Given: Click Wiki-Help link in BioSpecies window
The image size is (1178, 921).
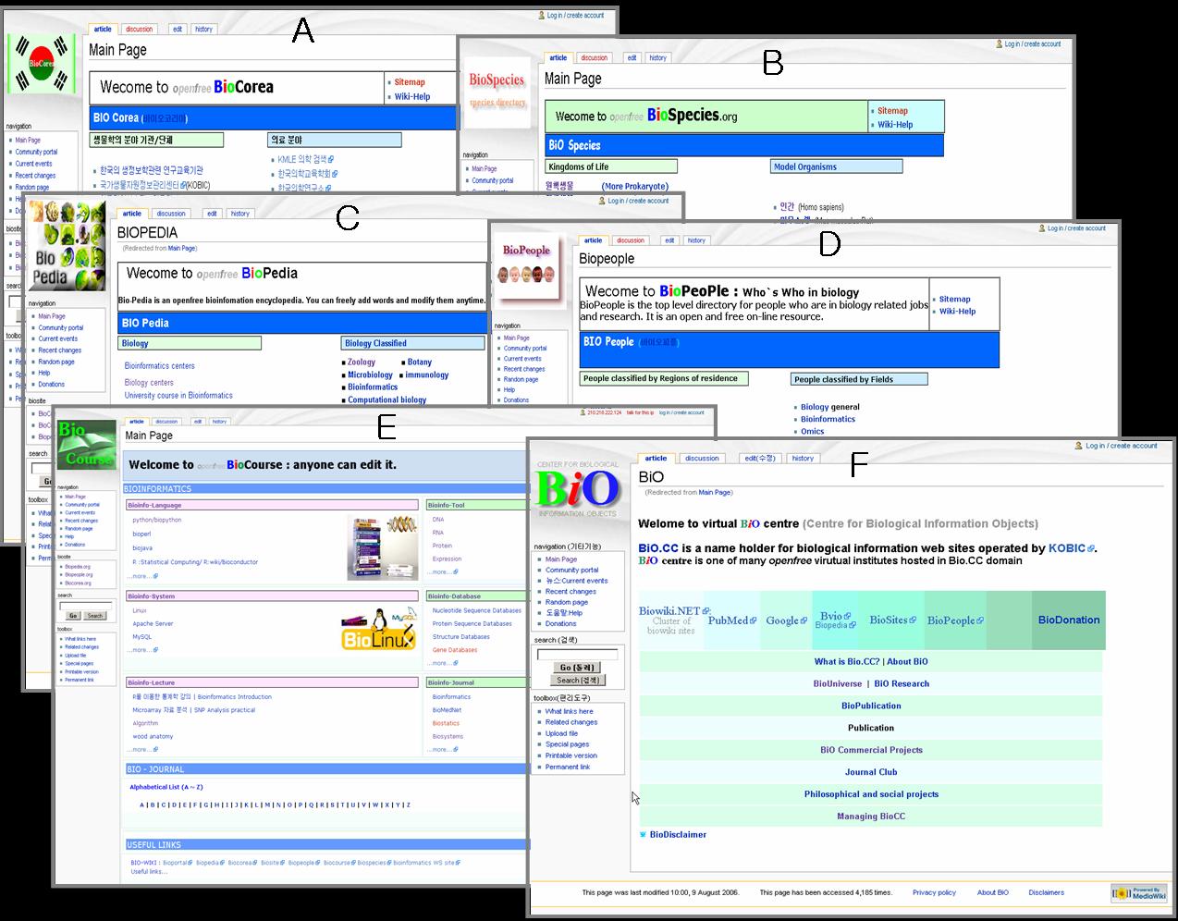Looking at the screenshot, I should point(895,125).
